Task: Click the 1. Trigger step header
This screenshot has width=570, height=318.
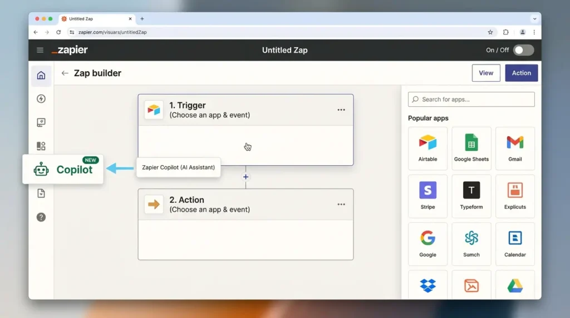Action: pyautogui.click(x=245, y=110)
